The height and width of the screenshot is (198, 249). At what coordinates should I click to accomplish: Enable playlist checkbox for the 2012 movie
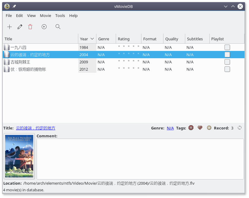(227, 69)
